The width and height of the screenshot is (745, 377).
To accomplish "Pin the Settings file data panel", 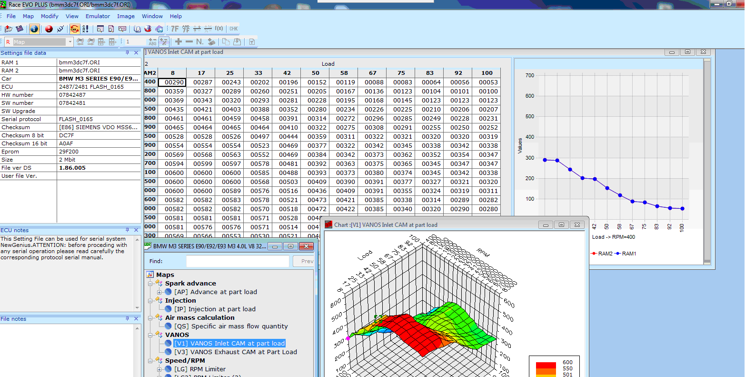I will [128, 52].
